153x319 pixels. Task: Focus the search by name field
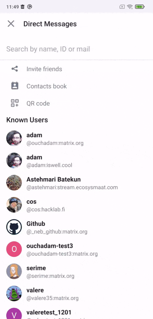(x=76, y=49)
